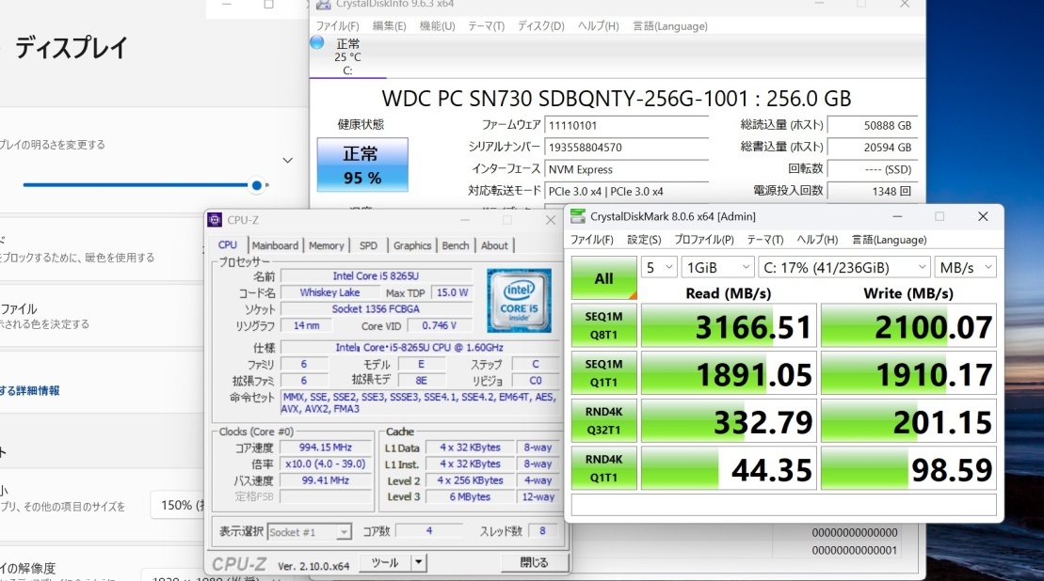Click the PCIe 3.0 x4 transfer mode field
This screenshot has width=1044, height=581.
[x=626, y=191]
